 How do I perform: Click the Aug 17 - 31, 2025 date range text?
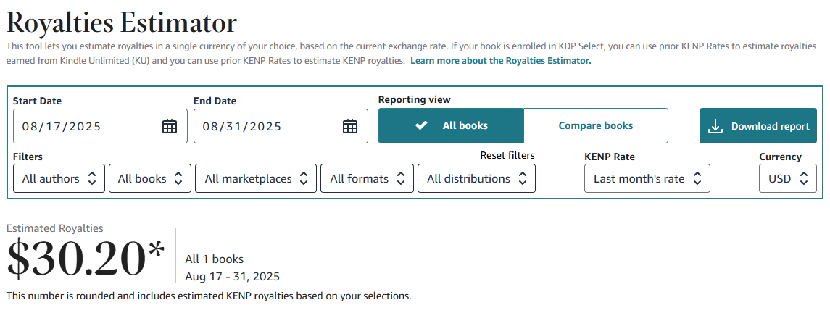233,277
